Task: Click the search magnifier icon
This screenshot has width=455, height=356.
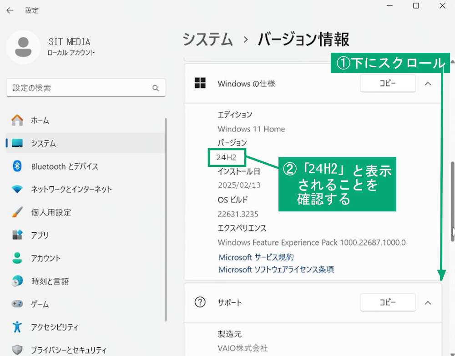Action: (x=156, y=88)
